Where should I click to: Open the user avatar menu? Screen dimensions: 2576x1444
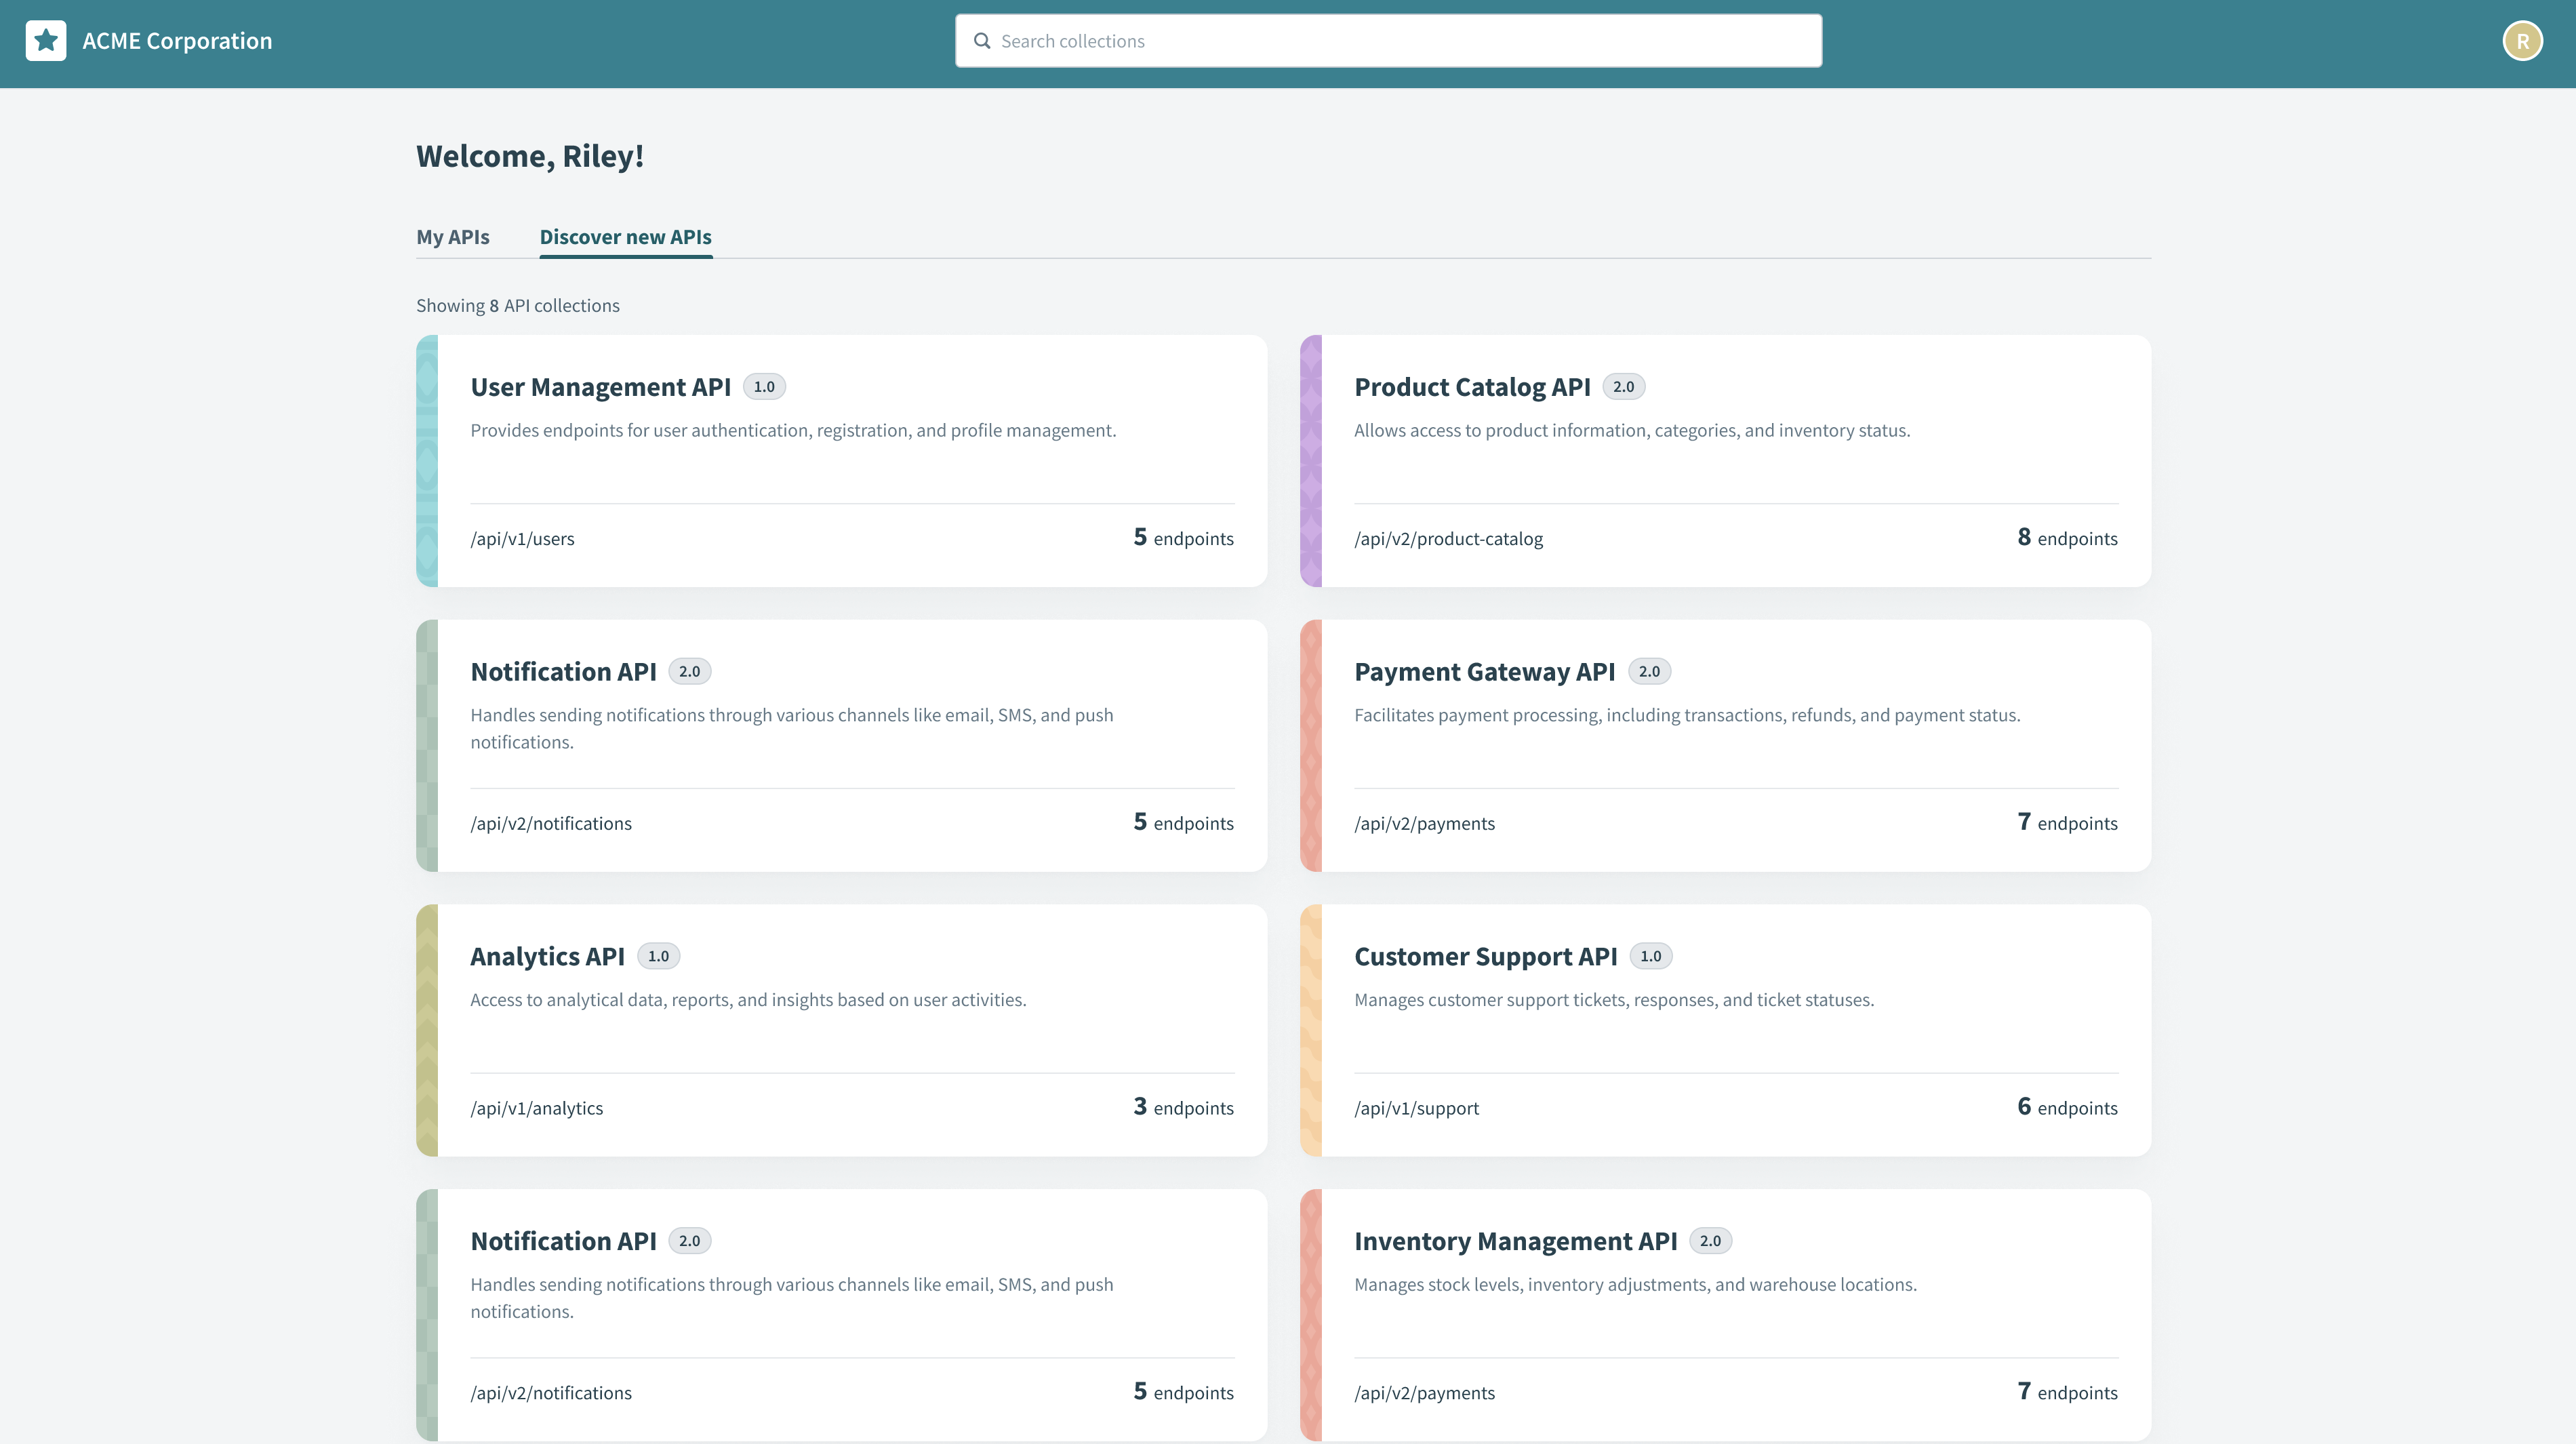2523,40
